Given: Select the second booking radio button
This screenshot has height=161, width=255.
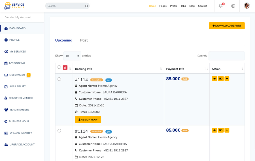Looking at the screenshot, I should (x=59, y=131).
